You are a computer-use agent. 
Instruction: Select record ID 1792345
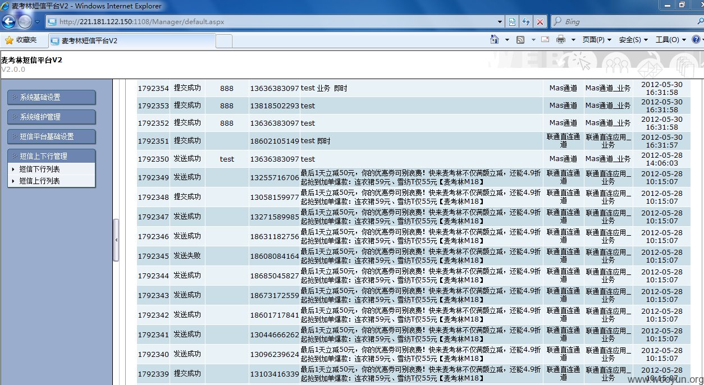[x=153, y=256]
